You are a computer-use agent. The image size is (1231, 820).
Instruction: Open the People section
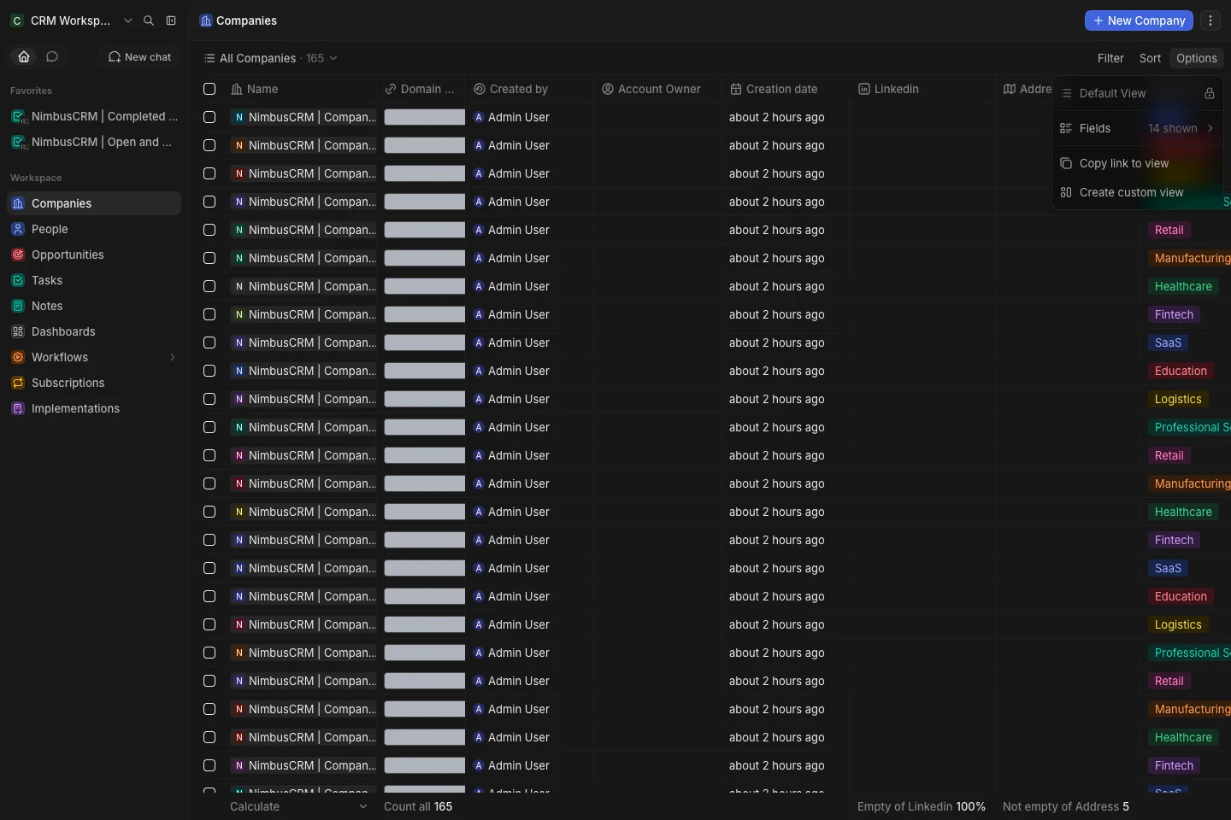click(94, 229)
